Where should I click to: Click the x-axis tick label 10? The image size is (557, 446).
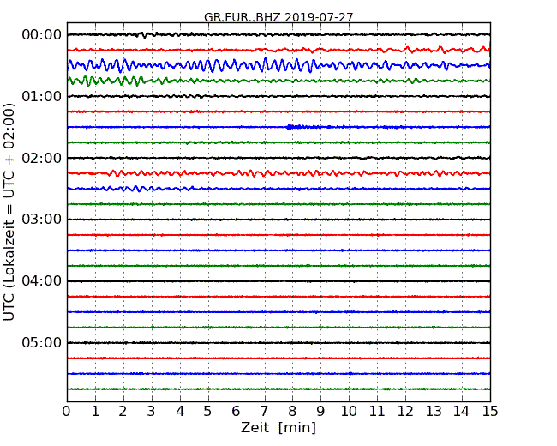pyautogui.click(x=349, y=412)
